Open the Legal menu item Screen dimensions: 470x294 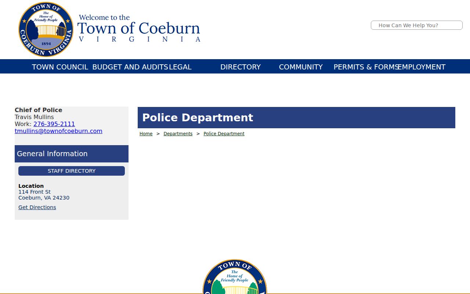point(180,67)
